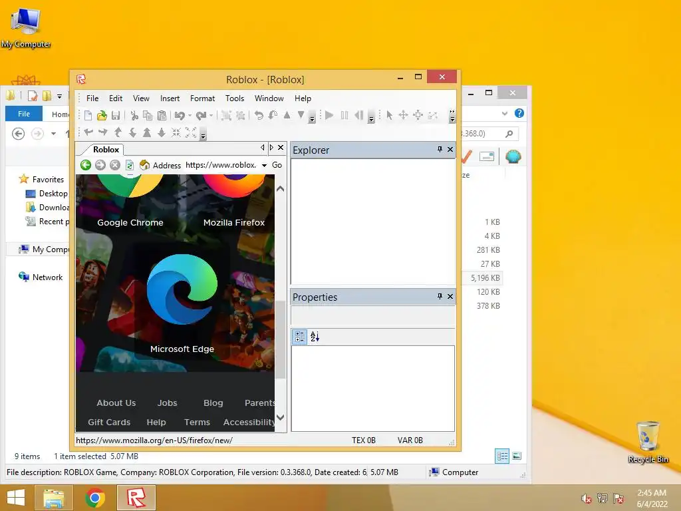681x511 pixels.
Task: Click the Blog footer link
Action: pos(213,403)
